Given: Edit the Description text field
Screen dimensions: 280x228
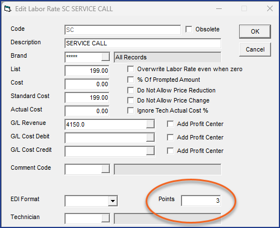Looking at the screenshot, I should click(143, 43).
